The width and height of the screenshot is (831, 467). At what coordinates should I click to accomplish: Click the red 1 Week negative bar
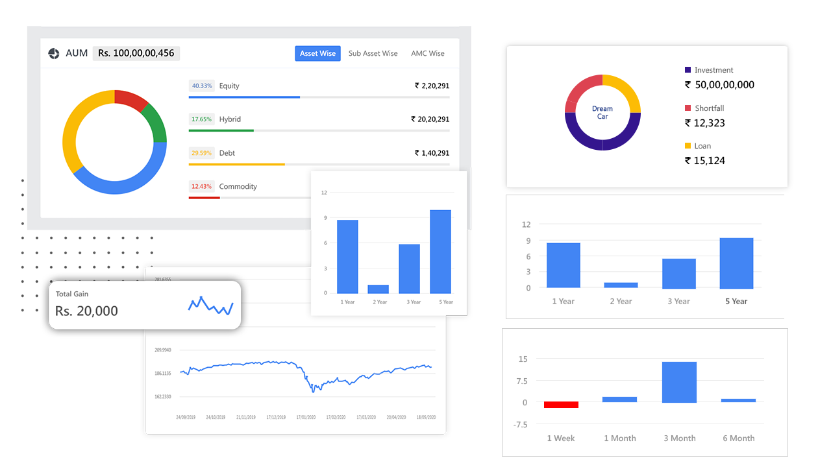(x=561, y=405)
